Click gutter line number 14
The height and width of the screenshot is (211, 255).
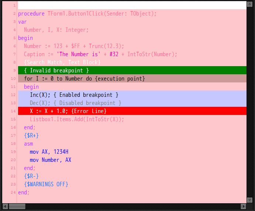coord(13,111)
